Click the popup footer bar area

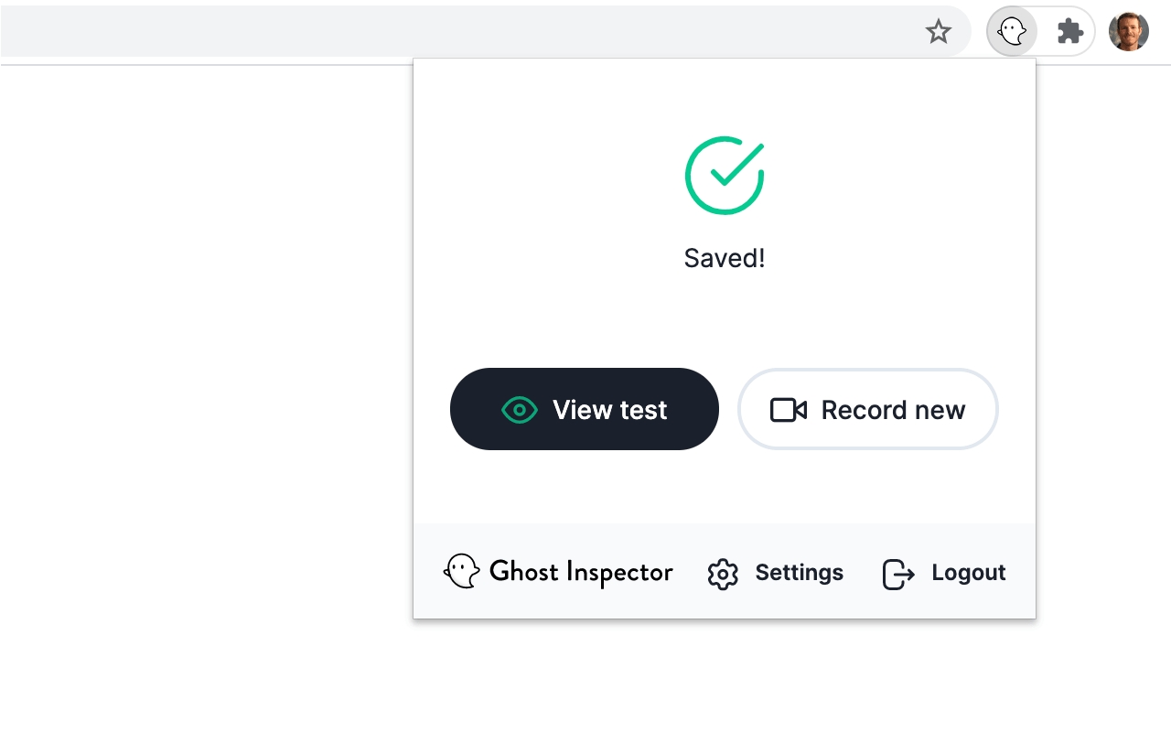click(x=724, y=571)
